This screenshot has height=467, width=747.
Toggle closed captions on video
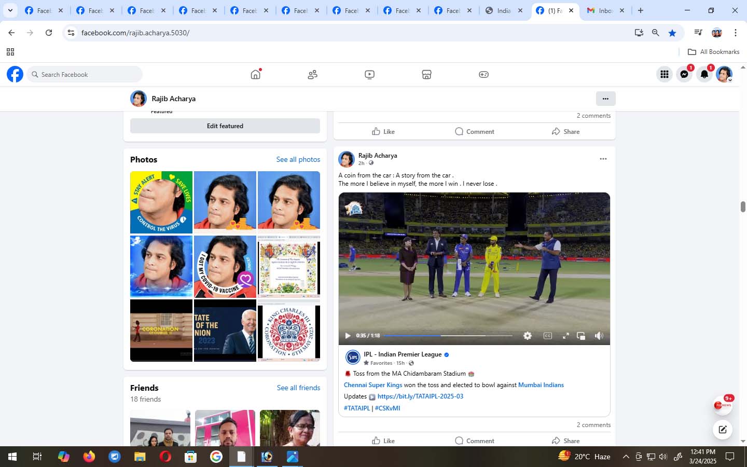click(x=547, y=336)
